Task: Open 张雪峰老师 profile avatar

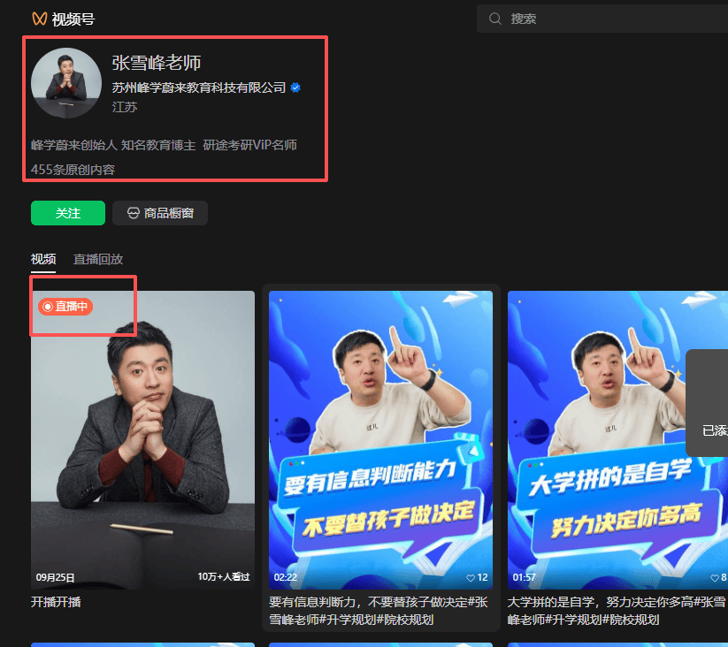Action: pos(65,82)
